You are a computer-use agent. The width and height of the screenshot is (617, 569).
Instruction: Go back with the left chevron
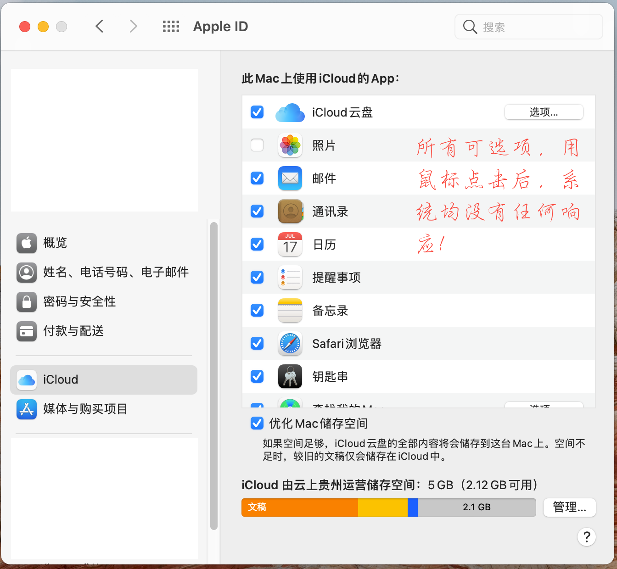coord(99,27)
